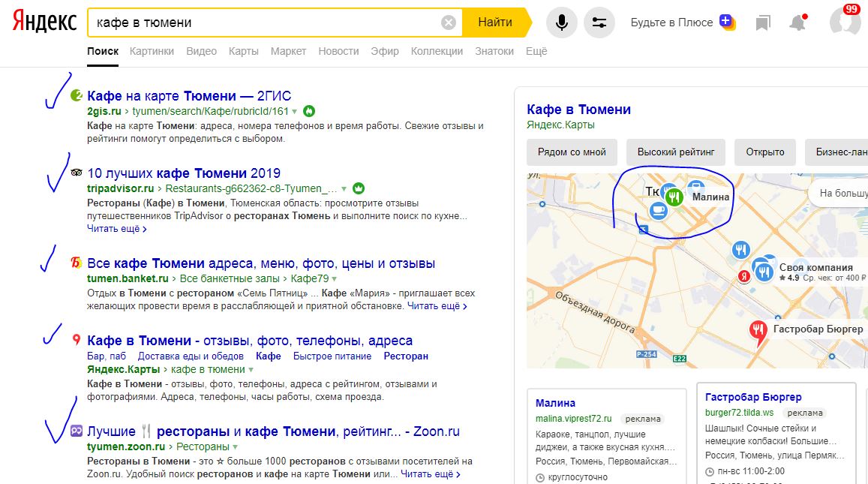This screenshot has height=484, width=868.
Task: Click the E22 road sign on map
Action: (679, 358)
